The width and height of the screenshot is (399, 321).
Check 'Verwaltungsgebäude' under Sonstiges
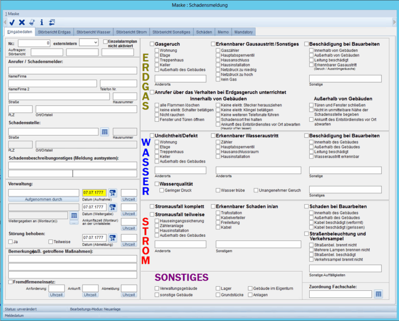157,288
